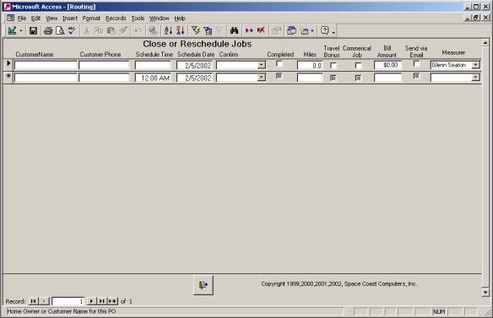Click the Print icon in toolbar
This screenshot has height=318, width=493.
click(48, 30)
